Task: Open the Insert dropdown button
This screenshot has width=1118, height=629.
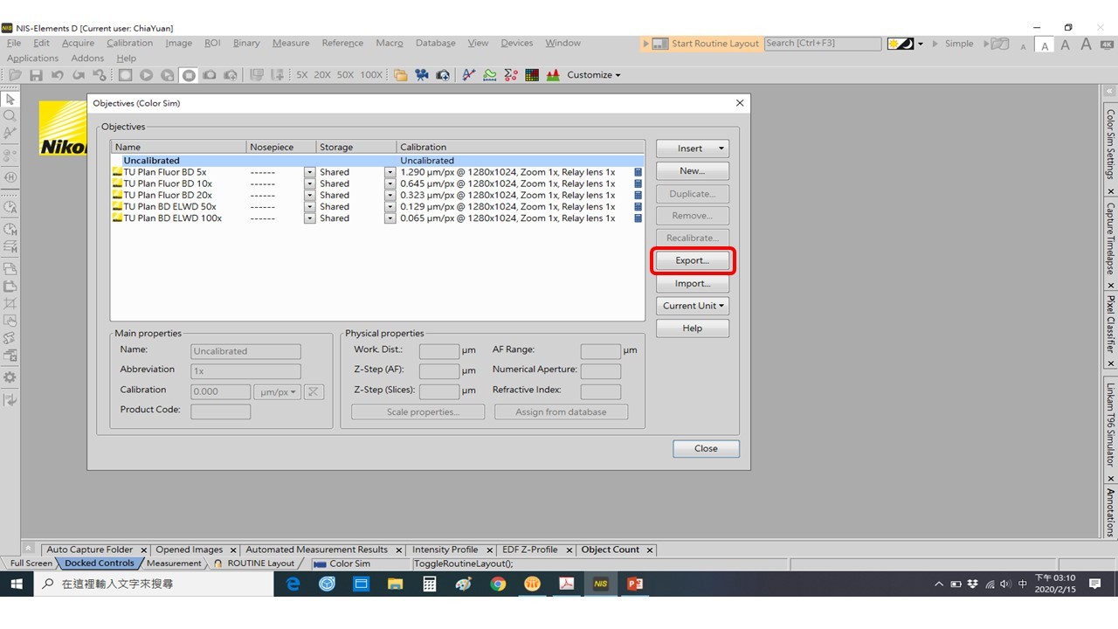Action: [692, 149]
